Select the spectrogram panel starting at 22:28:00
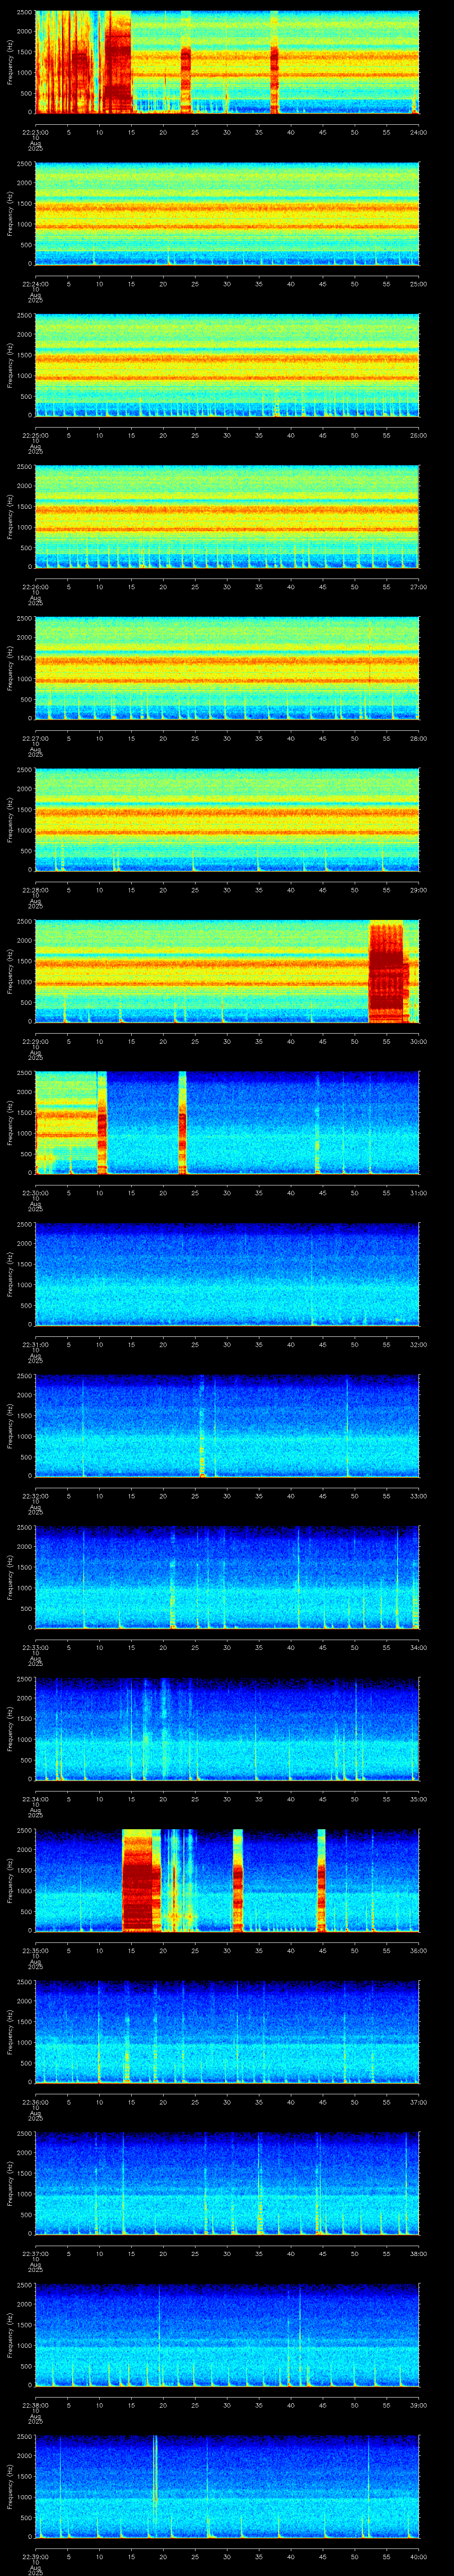This screenshot has width=454, height=2576. (x=227, y=820)
